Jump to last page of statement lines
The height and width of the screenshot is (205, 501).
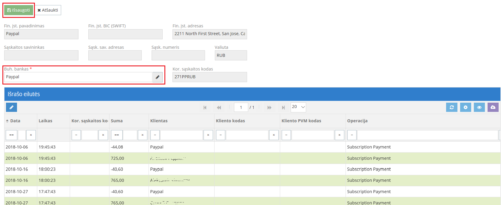pos(283,107)
